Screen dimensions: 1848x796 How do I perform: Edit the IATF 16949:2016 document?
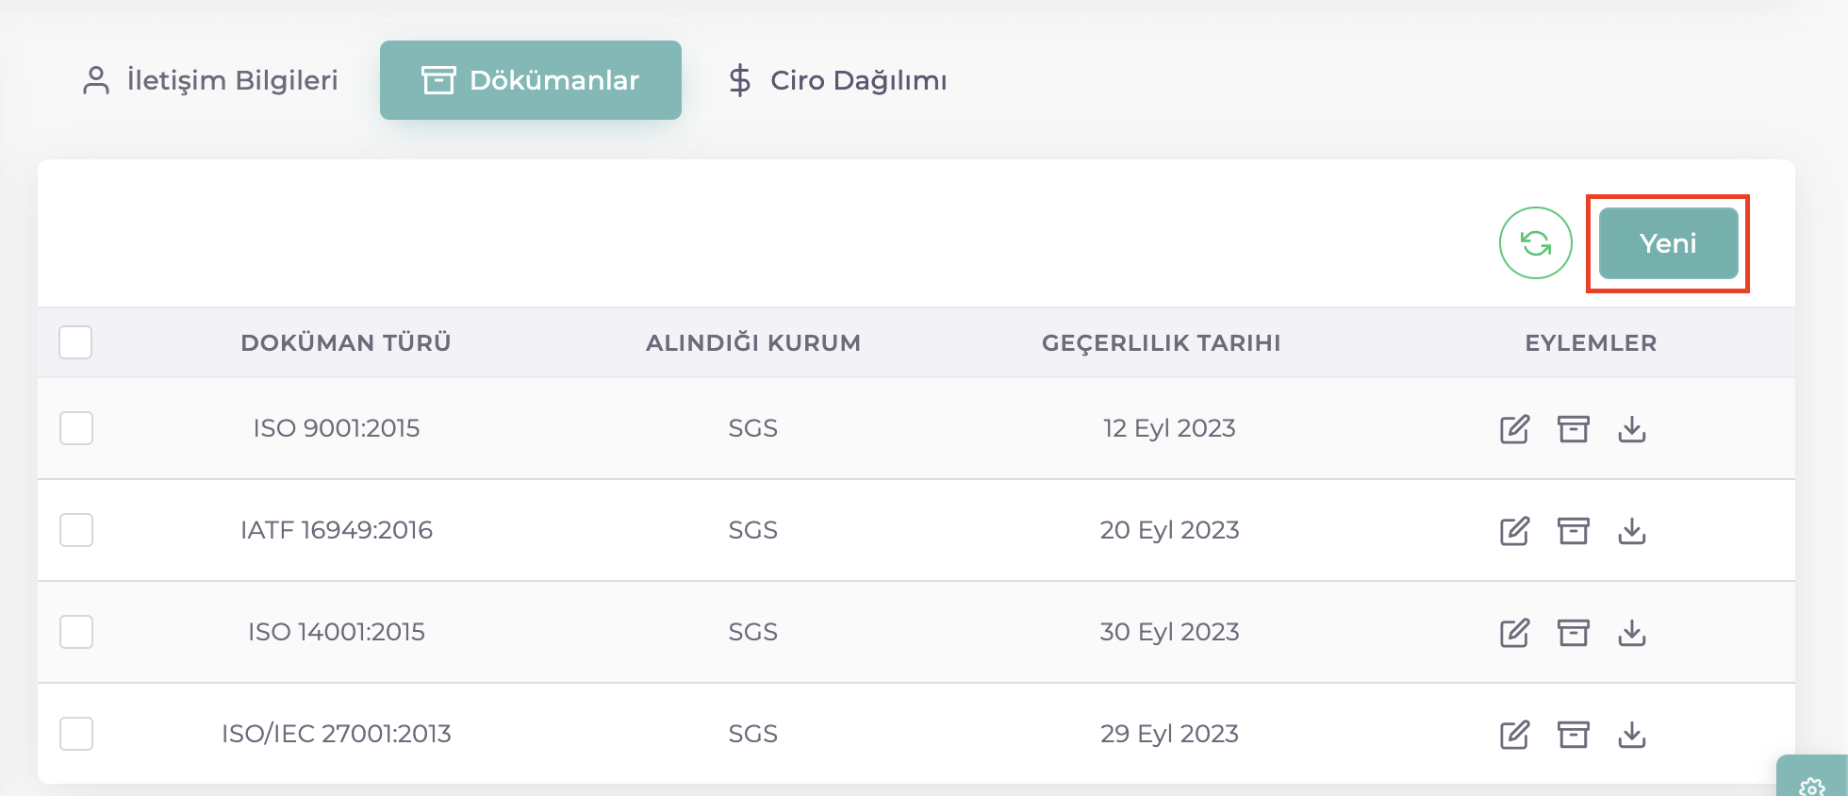[x=1514, y=531]
